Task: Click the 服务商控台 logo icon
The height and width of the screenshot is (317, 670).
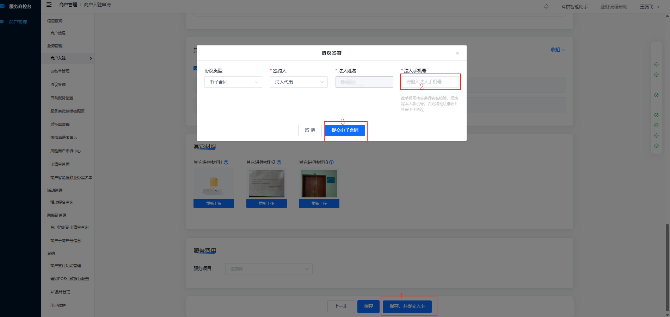Action: 2,6
